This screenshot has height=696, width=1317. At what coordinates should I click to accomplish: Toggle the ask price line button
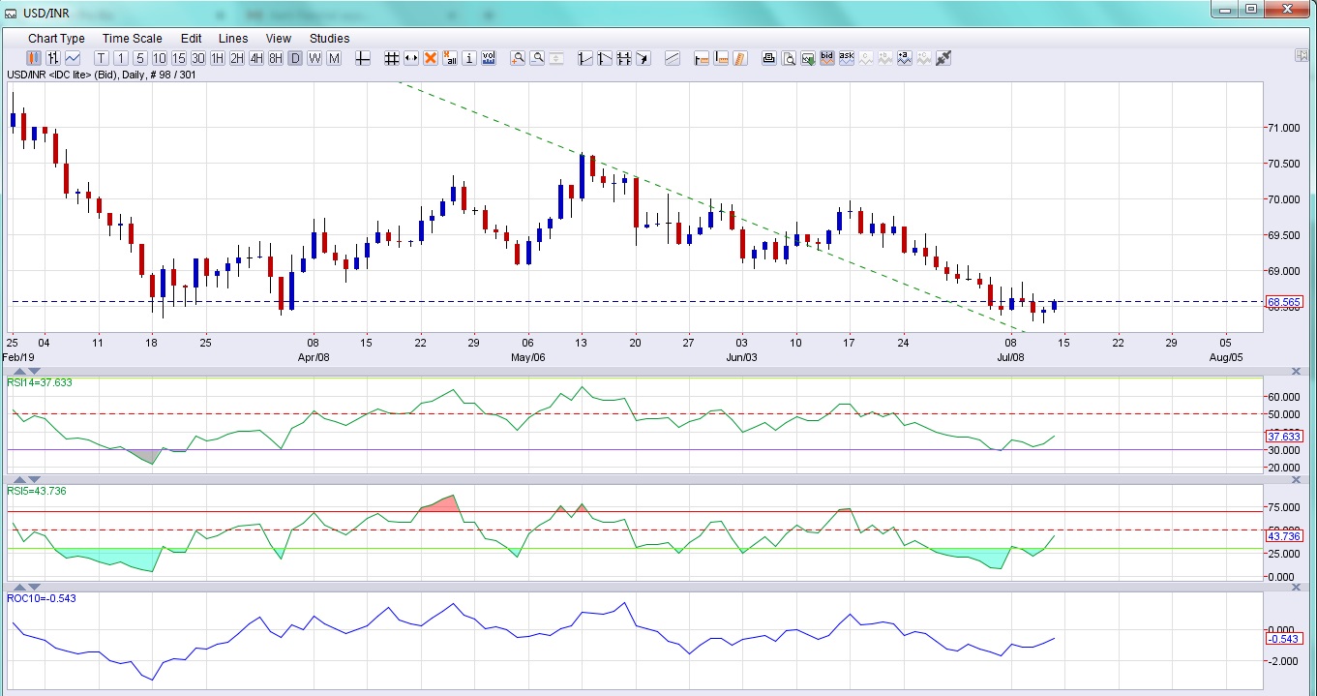pos(847,58)
